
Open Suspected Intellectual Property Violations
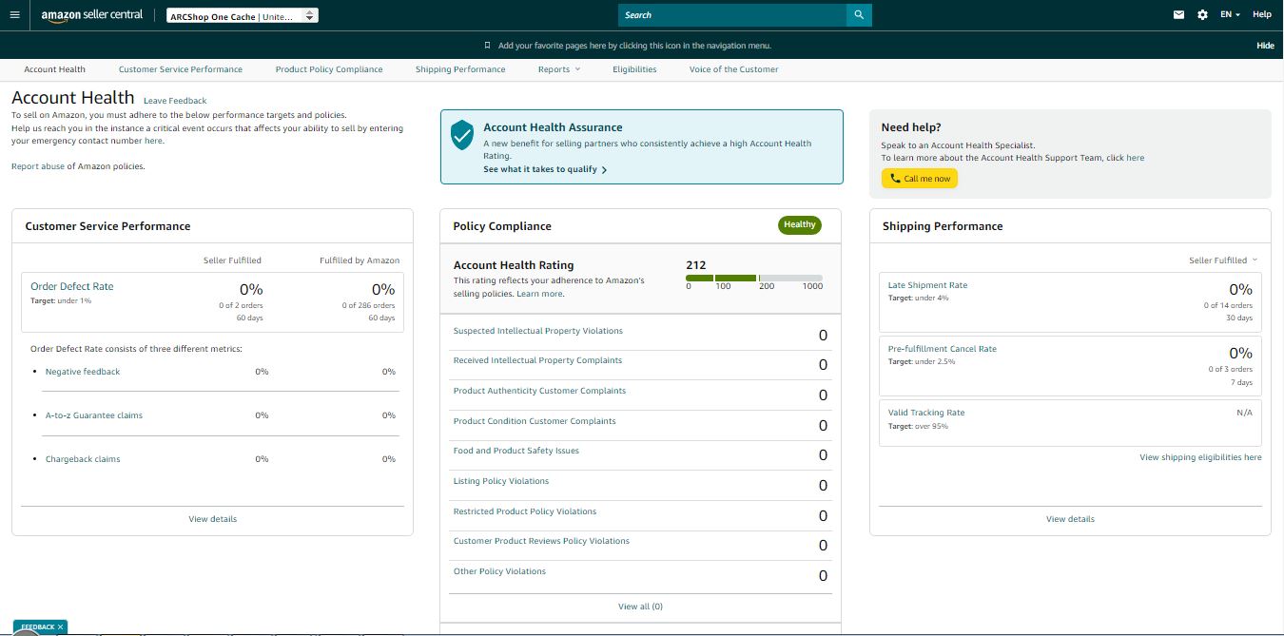(x=538, y=331)
